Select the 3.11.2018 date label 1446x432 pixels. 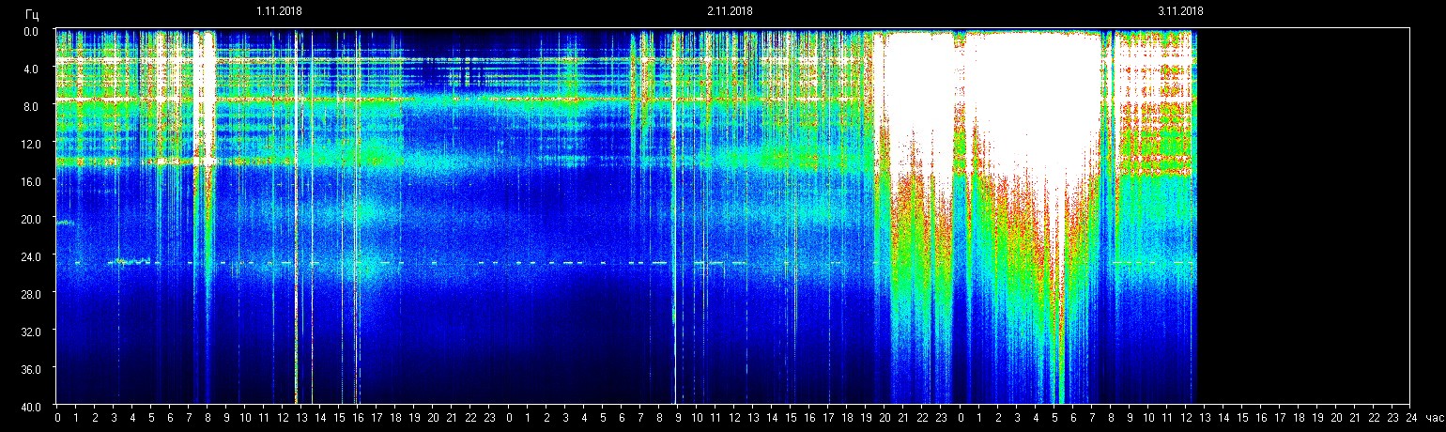pyautogui.click(x=1180, y=11)
